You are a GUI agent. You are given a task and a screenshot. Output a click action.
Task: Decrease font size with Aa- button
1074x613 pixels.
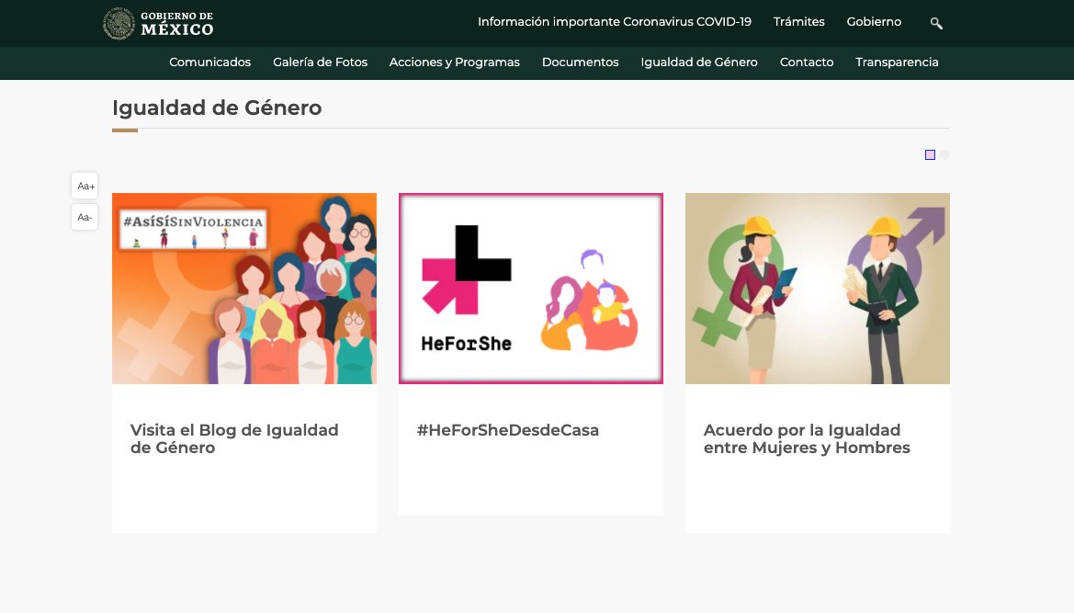85,217
